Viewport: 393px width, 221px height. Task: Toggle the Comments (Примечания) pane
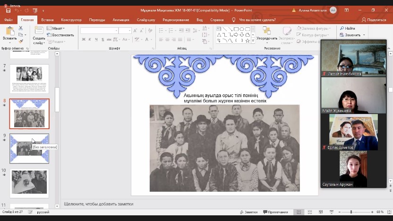[276, 213]
